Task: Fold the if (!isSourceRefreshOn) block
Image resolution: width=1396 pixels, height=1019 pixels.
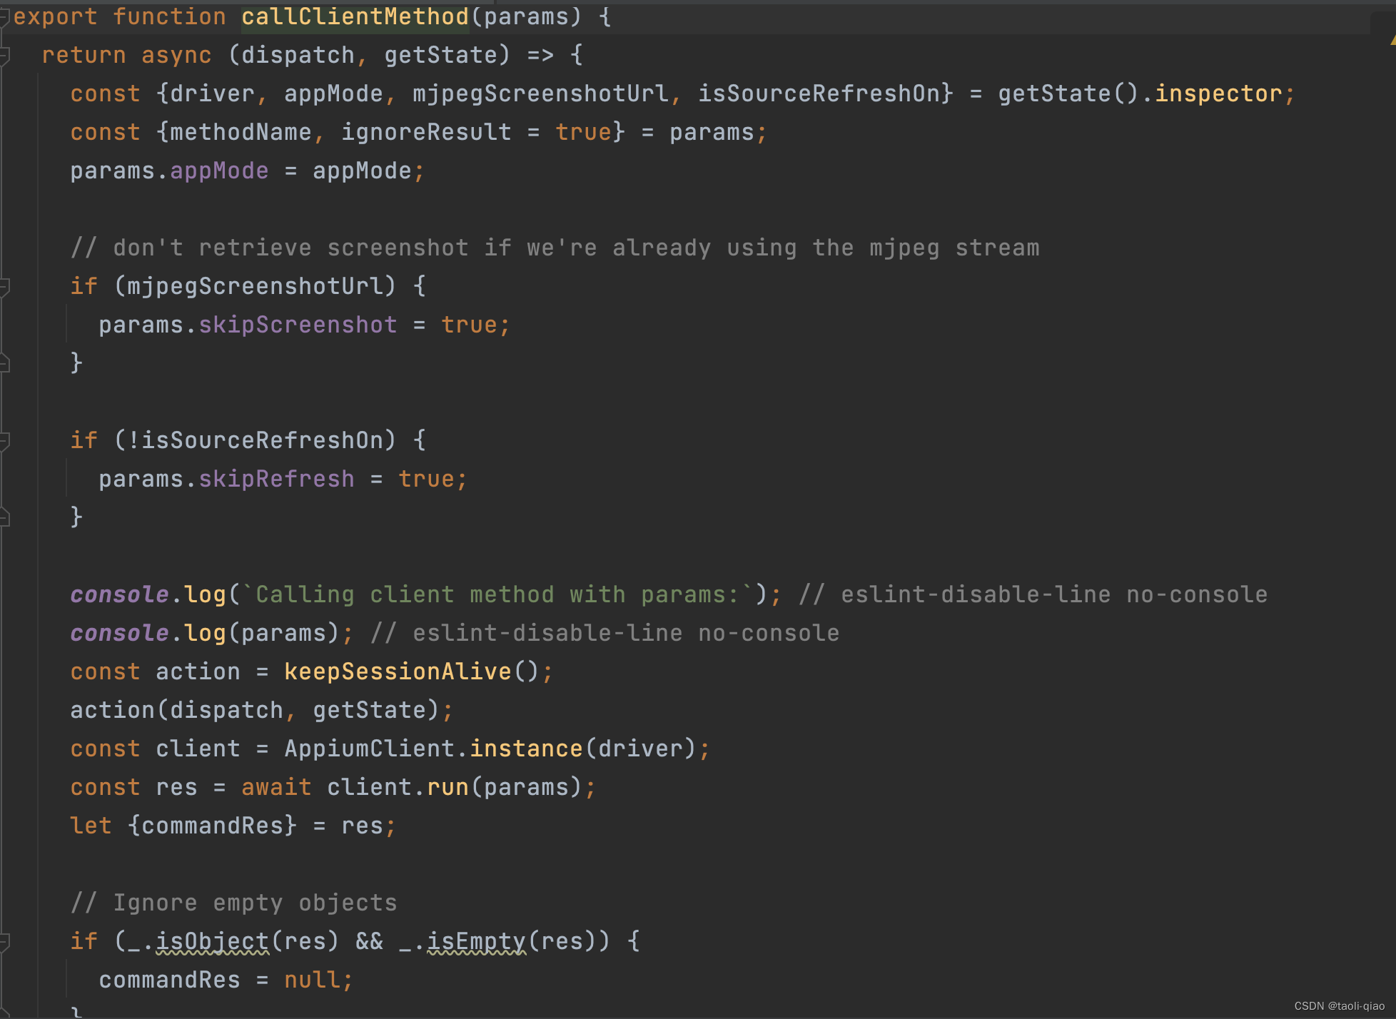Action: (4, 441)
